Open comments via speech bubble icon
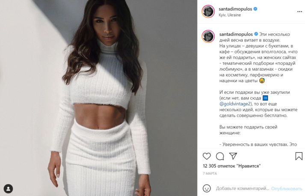Viewport: 305px width, 196px height. (220, 156)
